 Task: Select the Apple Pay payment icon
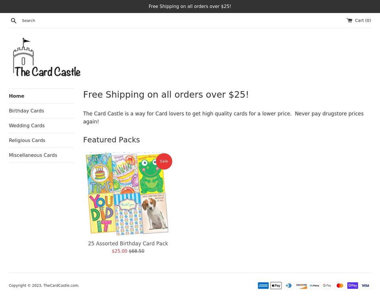pos(276,285)
